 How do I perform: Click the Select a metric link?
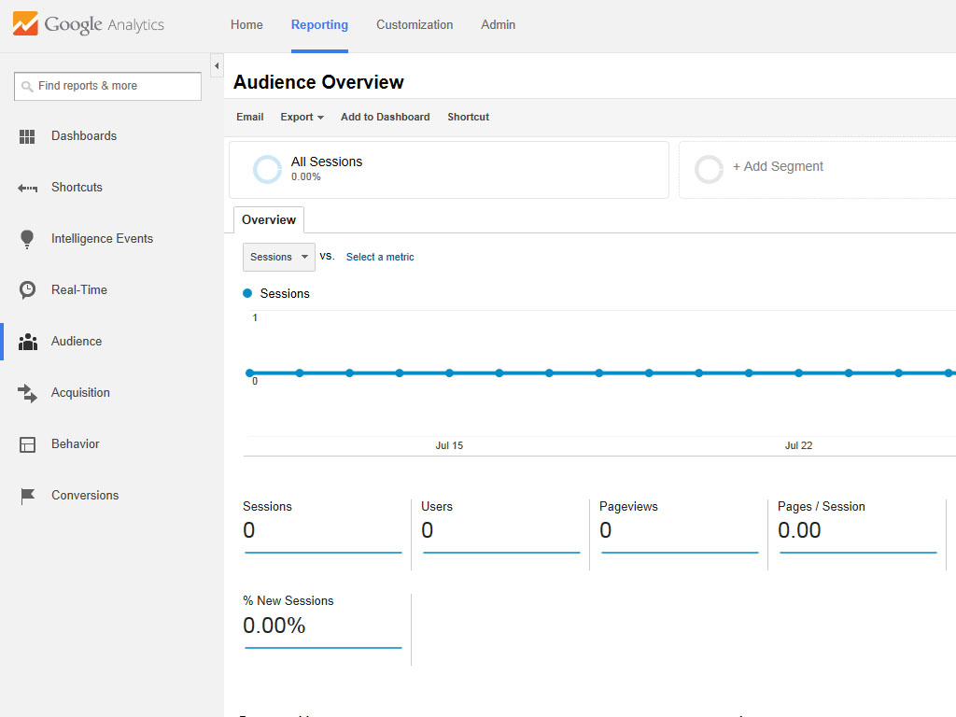click(x=380, y=258)
